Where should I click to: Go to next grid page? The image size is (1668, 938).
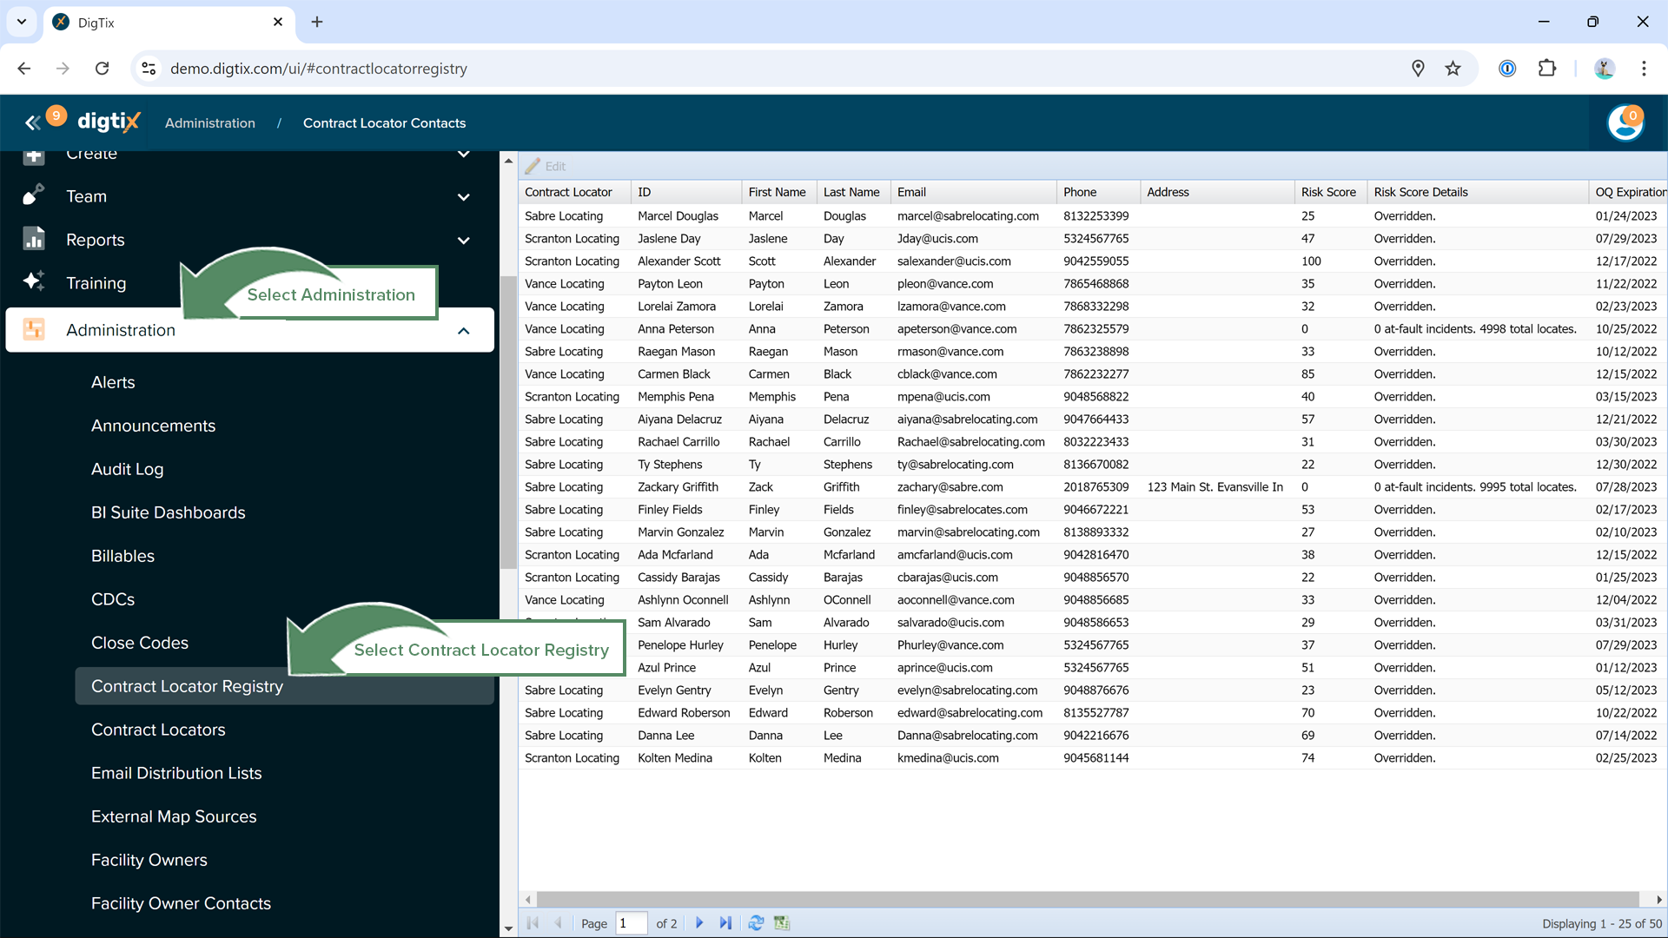tap(699, 923)
